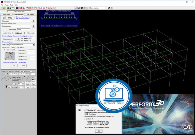Image resolution: width=195 pixels, height=135 pixels.
Task: Open the Phase menu
Action: (7, 5)
